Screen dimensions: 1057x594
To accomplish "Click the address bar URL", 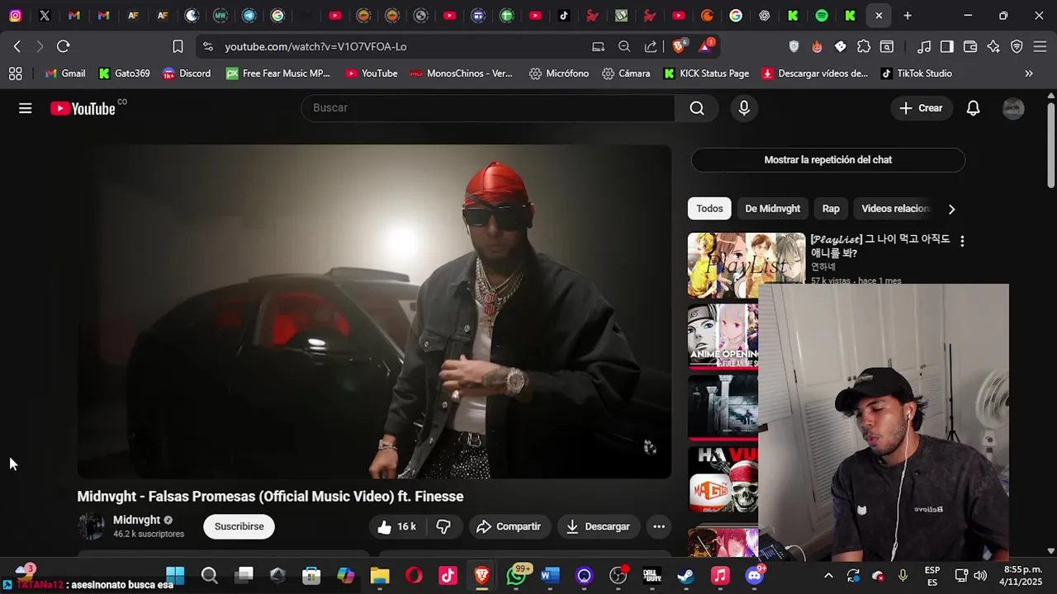I will click(x=315, y=46).
